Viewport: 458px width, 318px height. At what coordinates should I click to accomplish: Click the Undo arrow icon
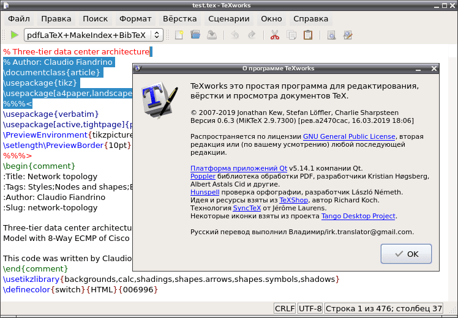coord(235,35)
